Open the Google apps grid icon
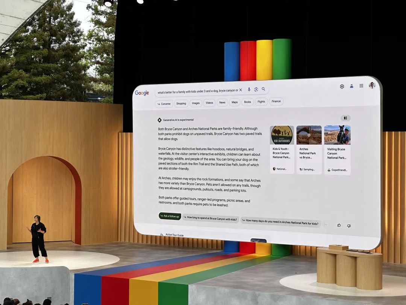 361,85
